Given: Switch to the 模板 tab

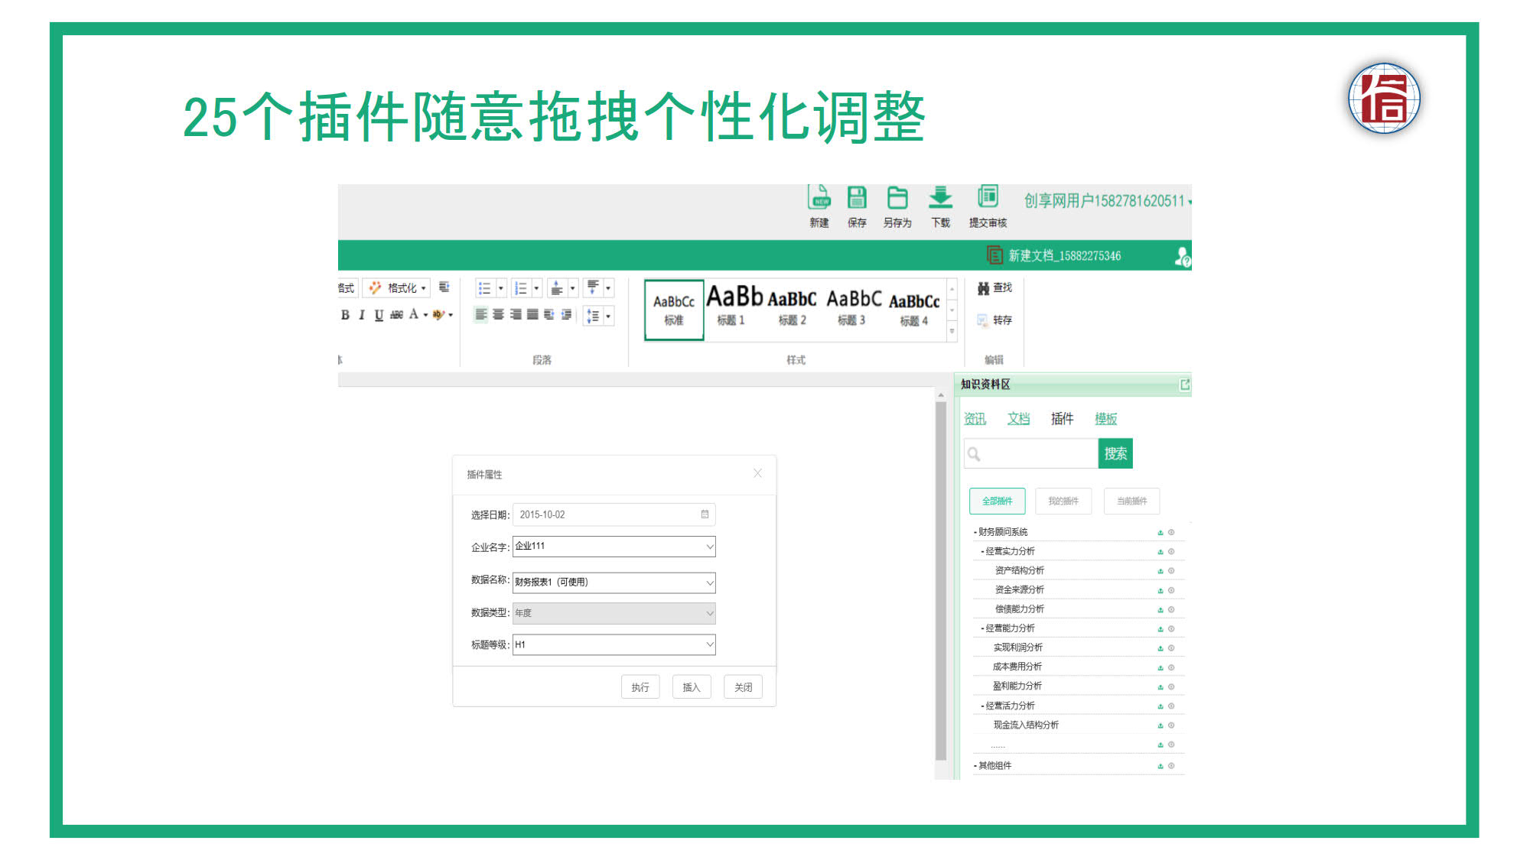Looking at the screenshot, I should [x=1105, y=419].
